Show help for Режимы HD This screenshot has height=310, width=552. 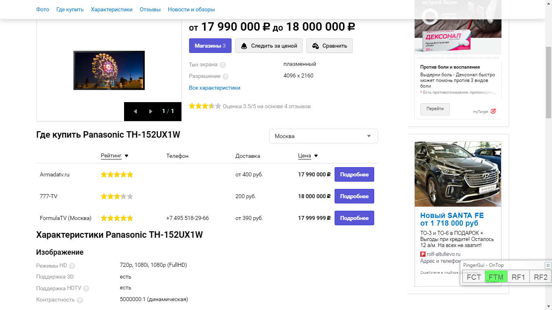(72, 266)
